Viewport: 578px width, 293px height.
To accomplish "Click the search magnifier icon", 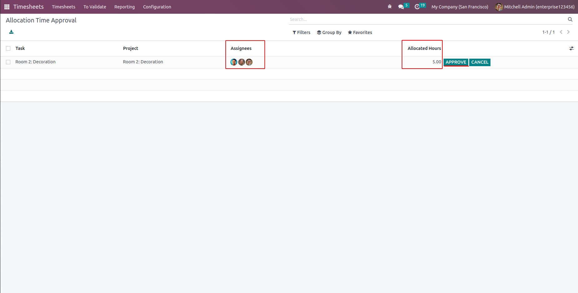I will click(x=570, y=19).
